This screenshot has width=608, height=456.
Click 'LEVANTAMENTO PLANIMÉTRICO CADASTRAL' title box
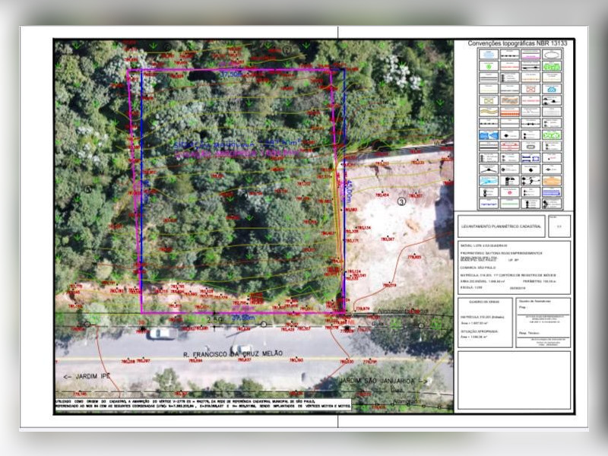click(501, 226)
